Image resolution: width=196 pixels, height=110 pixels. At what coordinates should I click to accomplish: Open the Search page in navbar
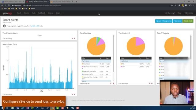[x=19, y=13]
